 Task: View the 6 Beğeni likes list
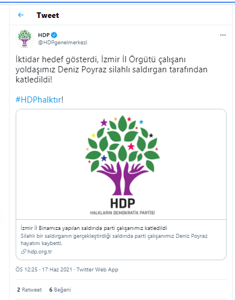coord(60,290)
